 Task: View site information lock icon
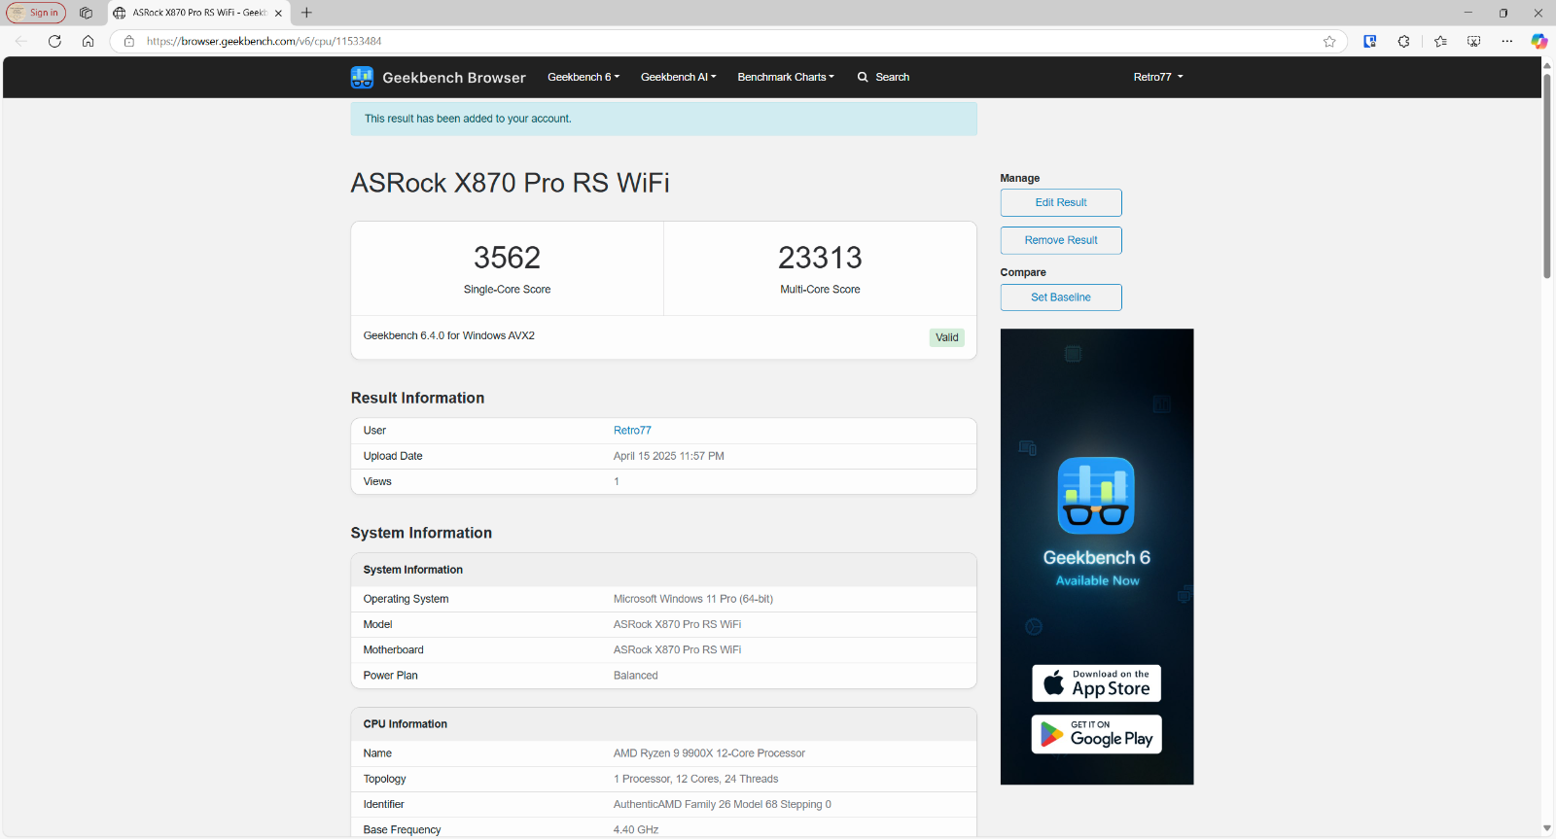pos(128,41)
